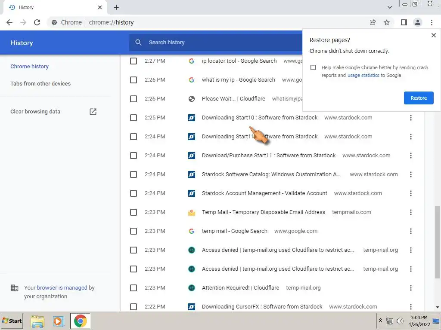
Task: Check the Download/Purchase Start11 entry checkbox
Action: (134, 156)
